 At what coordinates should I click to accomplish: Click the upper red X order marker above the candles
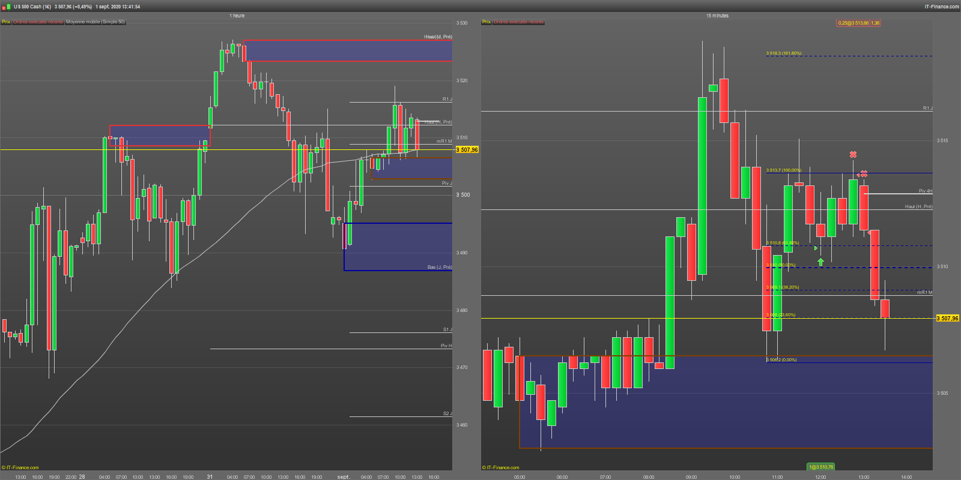tap(853, 155)
